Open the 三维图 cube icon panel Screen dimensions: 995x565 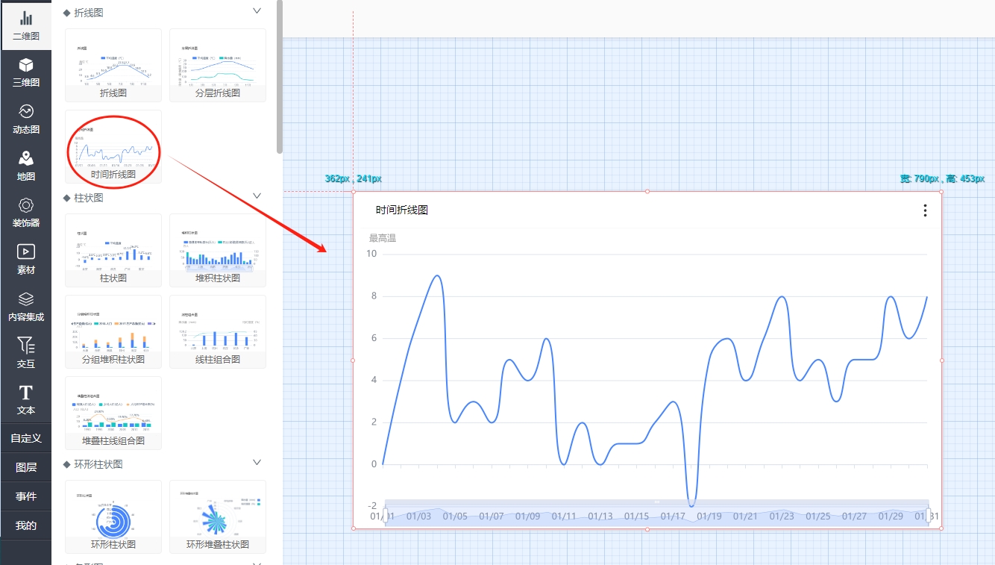coord(26,72)
